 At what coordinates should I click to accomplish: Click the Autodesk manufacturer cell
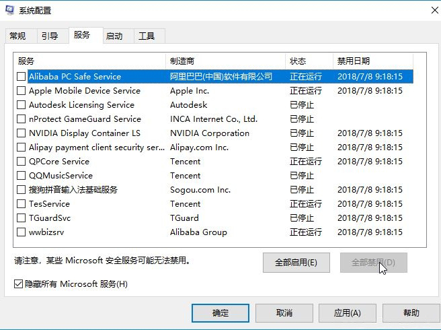coord(188,105)
